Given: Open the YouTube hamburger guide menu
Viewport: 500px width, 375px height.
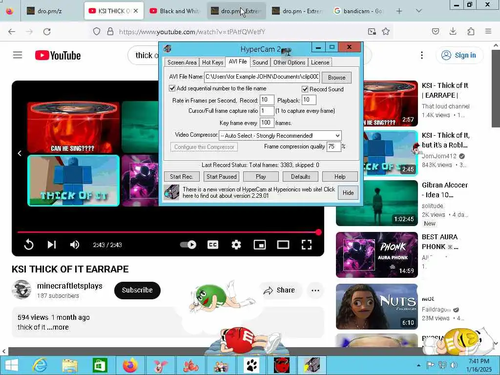Looking at the screenshot, I should (18, 55).
